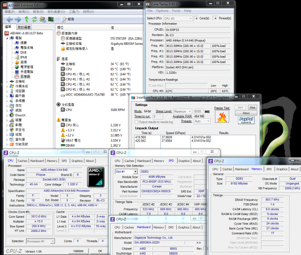Select the Motherboard (主機板) item in left tree
301x255 pixels.
pyautogui.click(x=17, y=81)
